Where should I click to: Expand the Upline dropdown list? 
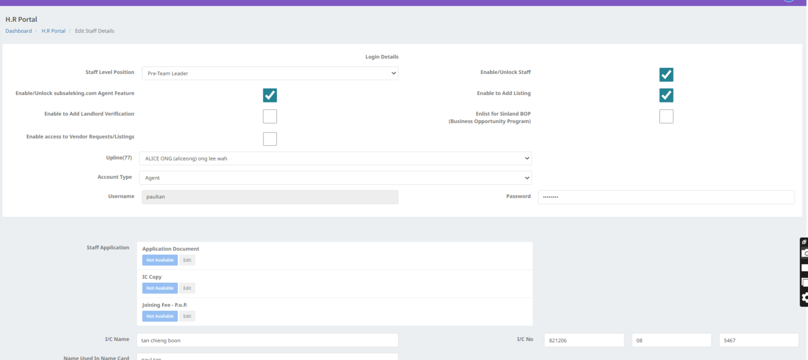tap(335, 158)
